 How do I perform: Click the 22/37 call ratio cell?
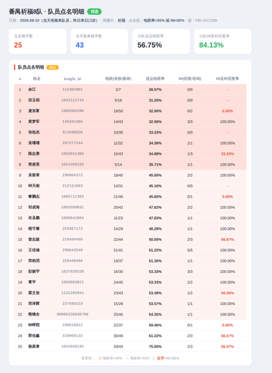[x=118, y=325]
